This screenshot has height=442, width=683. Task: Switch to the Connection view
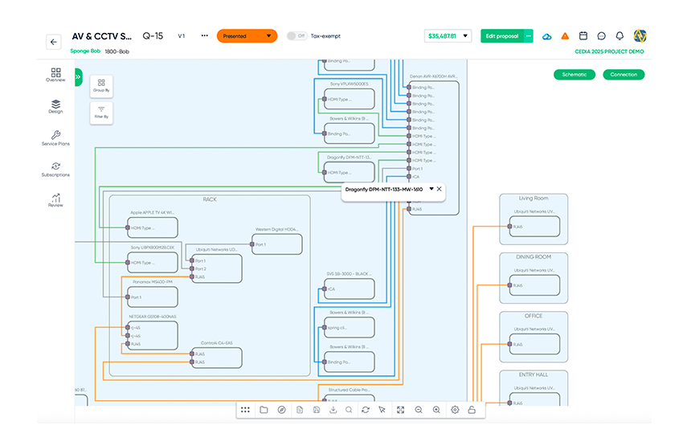pyautogui.click(x=624, y=75)
